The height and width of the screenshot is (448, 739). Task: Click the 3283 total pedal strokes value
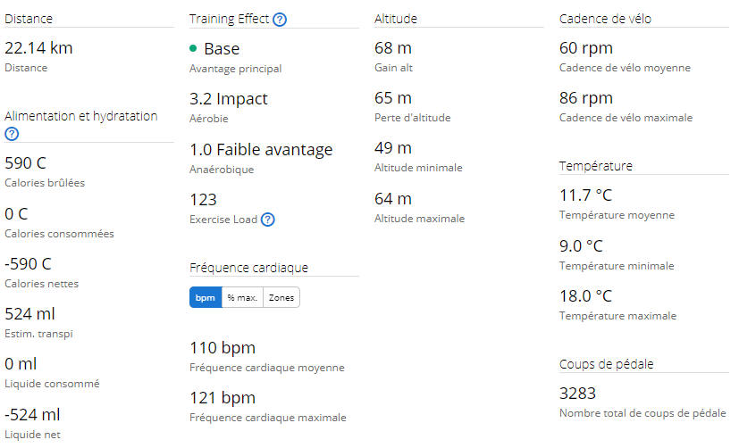click(x=578, y=394)
